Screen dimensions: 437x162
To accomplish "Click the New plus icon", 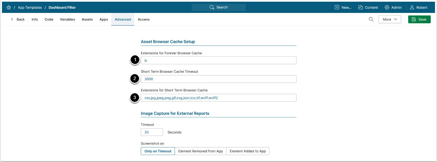I will [x=337, y=8].
